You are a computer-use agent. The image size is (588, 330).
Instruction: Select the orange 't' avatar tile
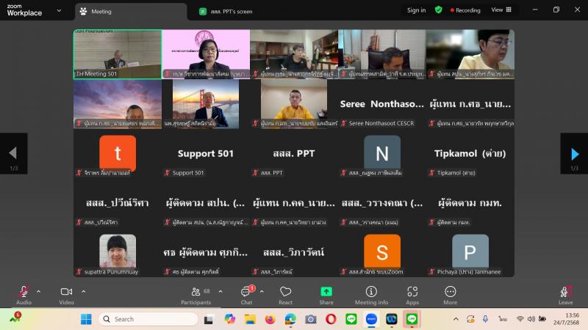[x=118, y=153]
